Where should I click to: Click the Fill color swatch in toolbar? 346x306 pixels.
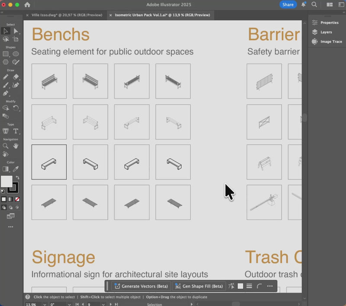pyautogui.click(x=6, y=182)
